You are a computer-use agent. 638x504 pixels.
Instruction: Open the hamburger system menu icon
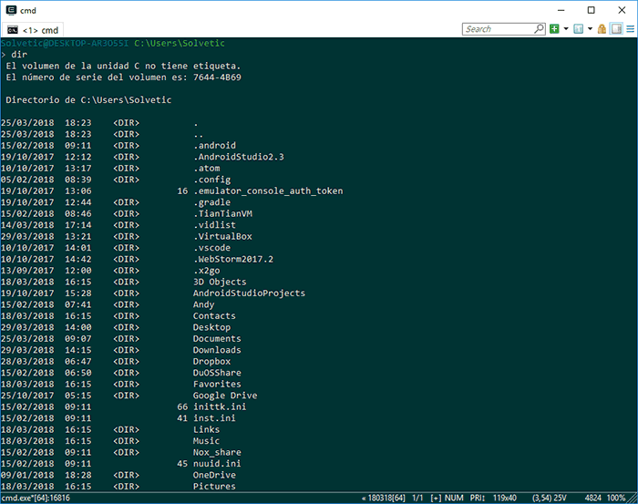tap(631, 29)
